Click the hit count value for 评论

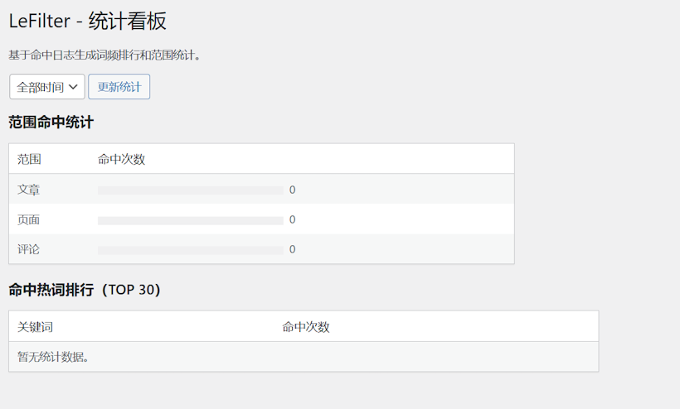click(293, 249)
